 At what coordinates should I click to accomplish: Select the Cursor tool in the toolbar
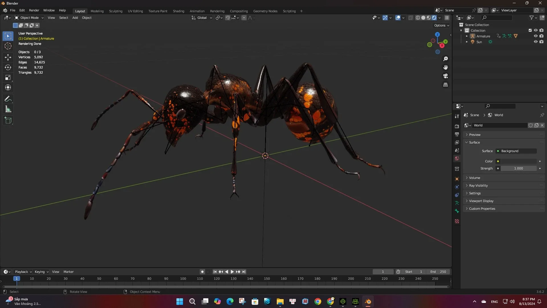coord(8,46)
